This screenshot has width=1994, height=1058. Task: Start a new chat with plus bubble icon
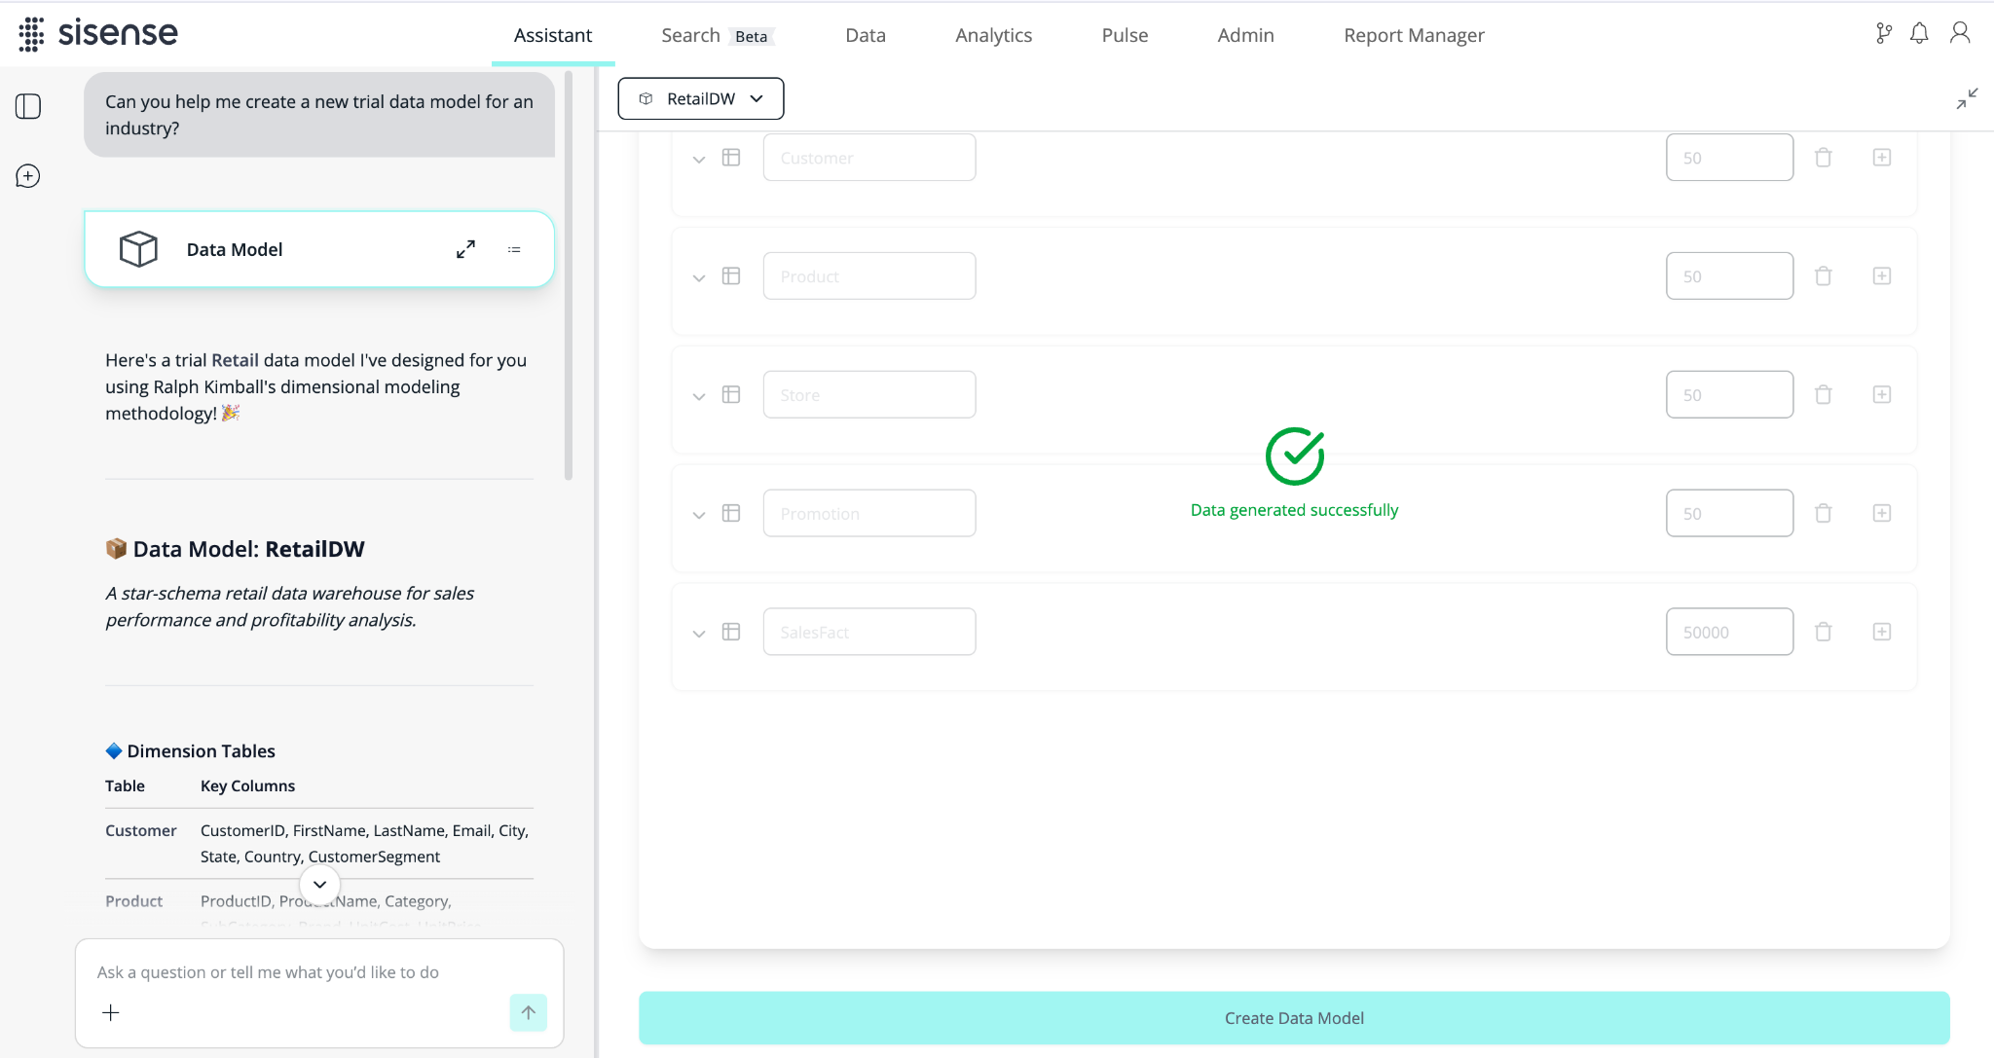point(28,176)
